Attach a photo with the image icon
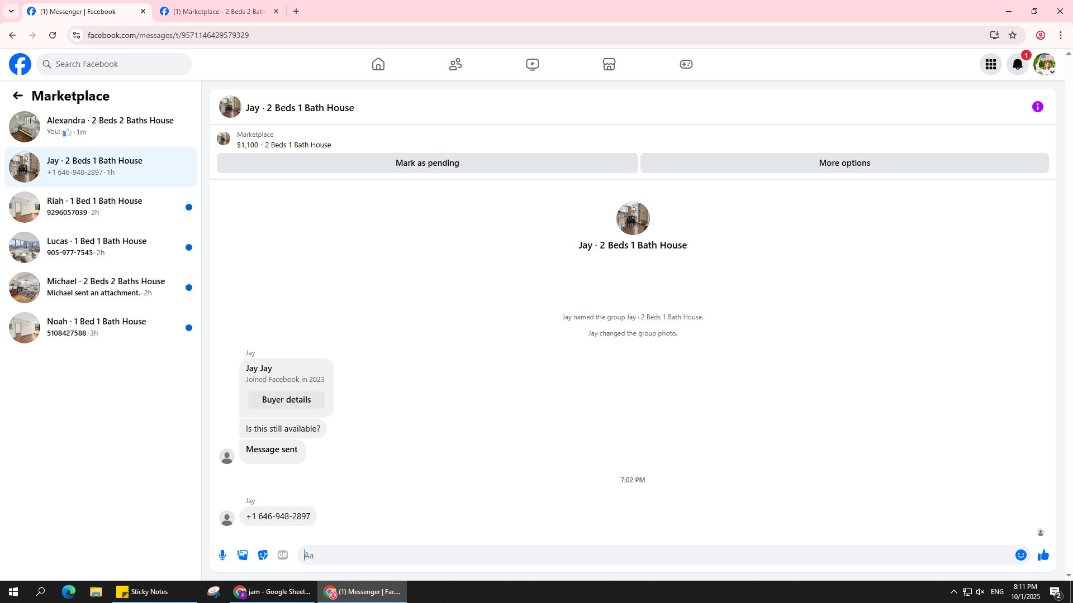 point(243,555)
